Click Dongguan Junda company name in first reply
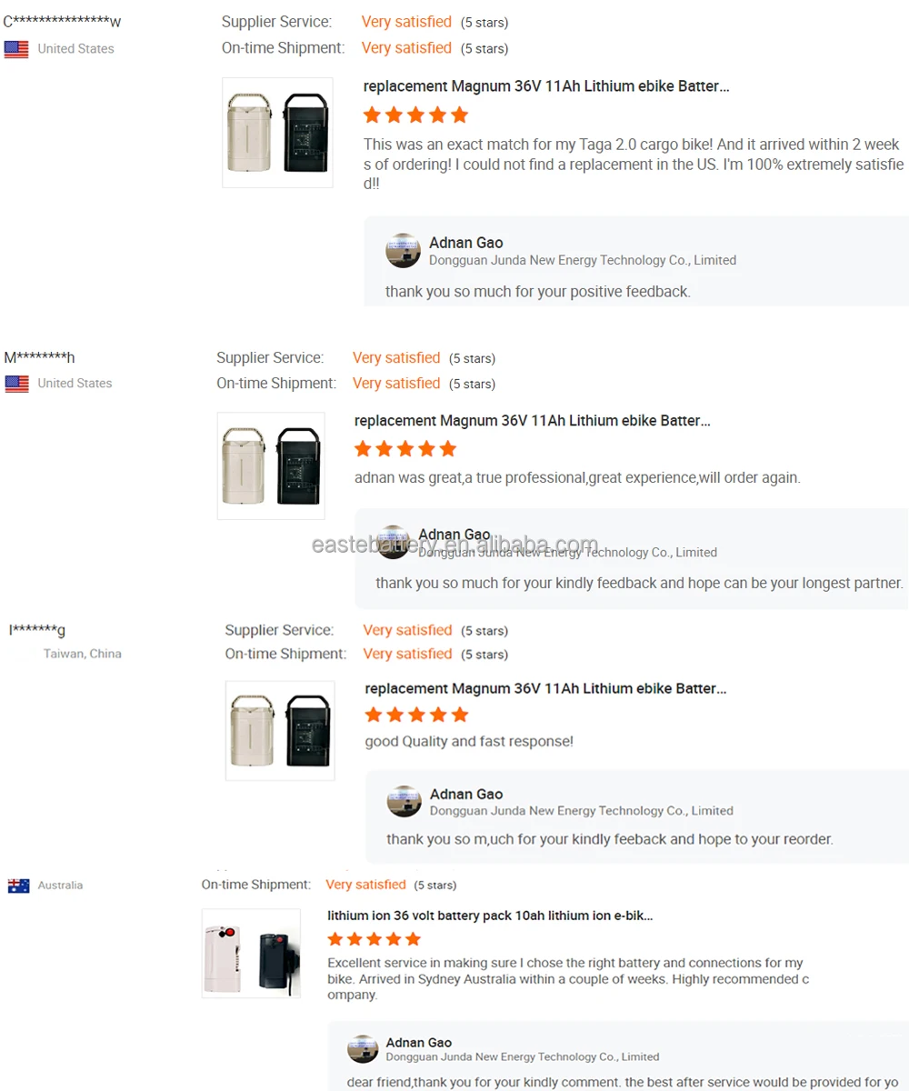The height and width of the screenshot is (1091, 909). (583, 260)
